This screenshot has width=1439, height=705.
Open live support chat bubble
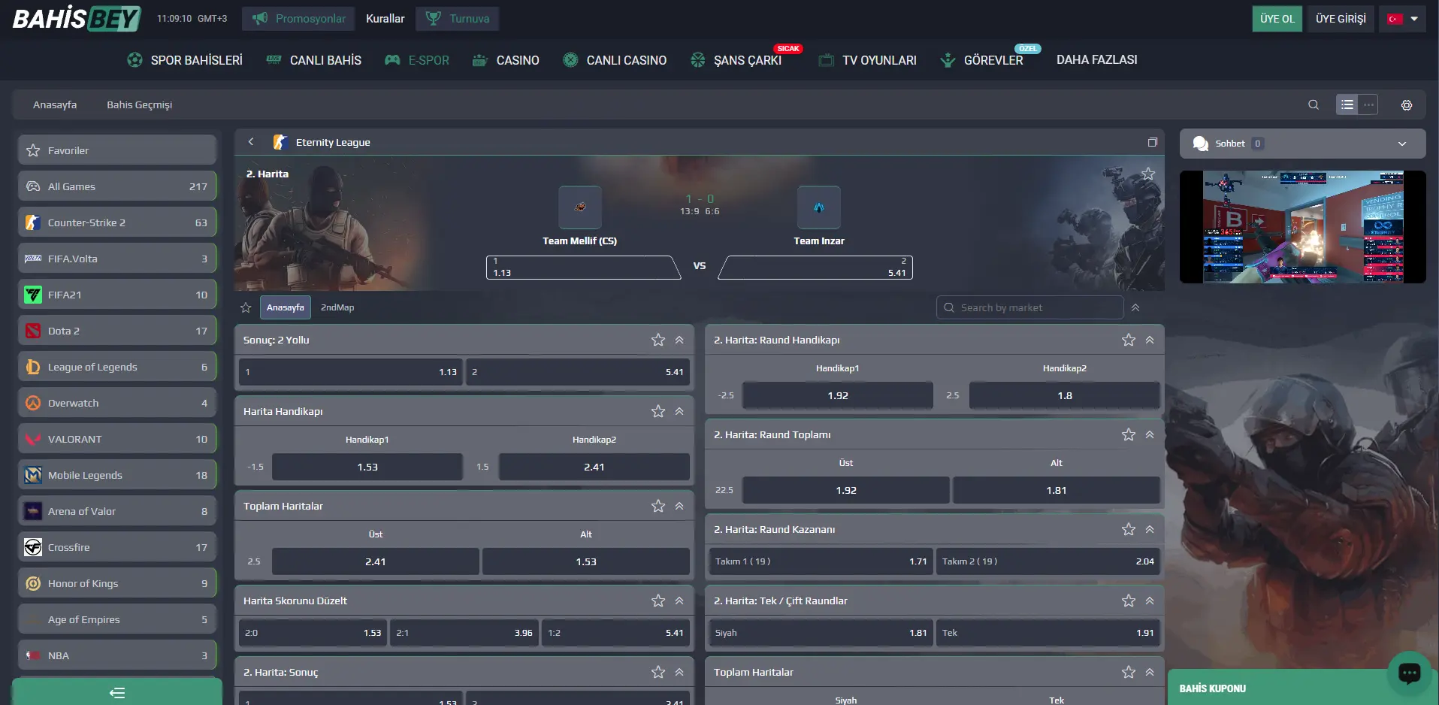coord(1410,673)
